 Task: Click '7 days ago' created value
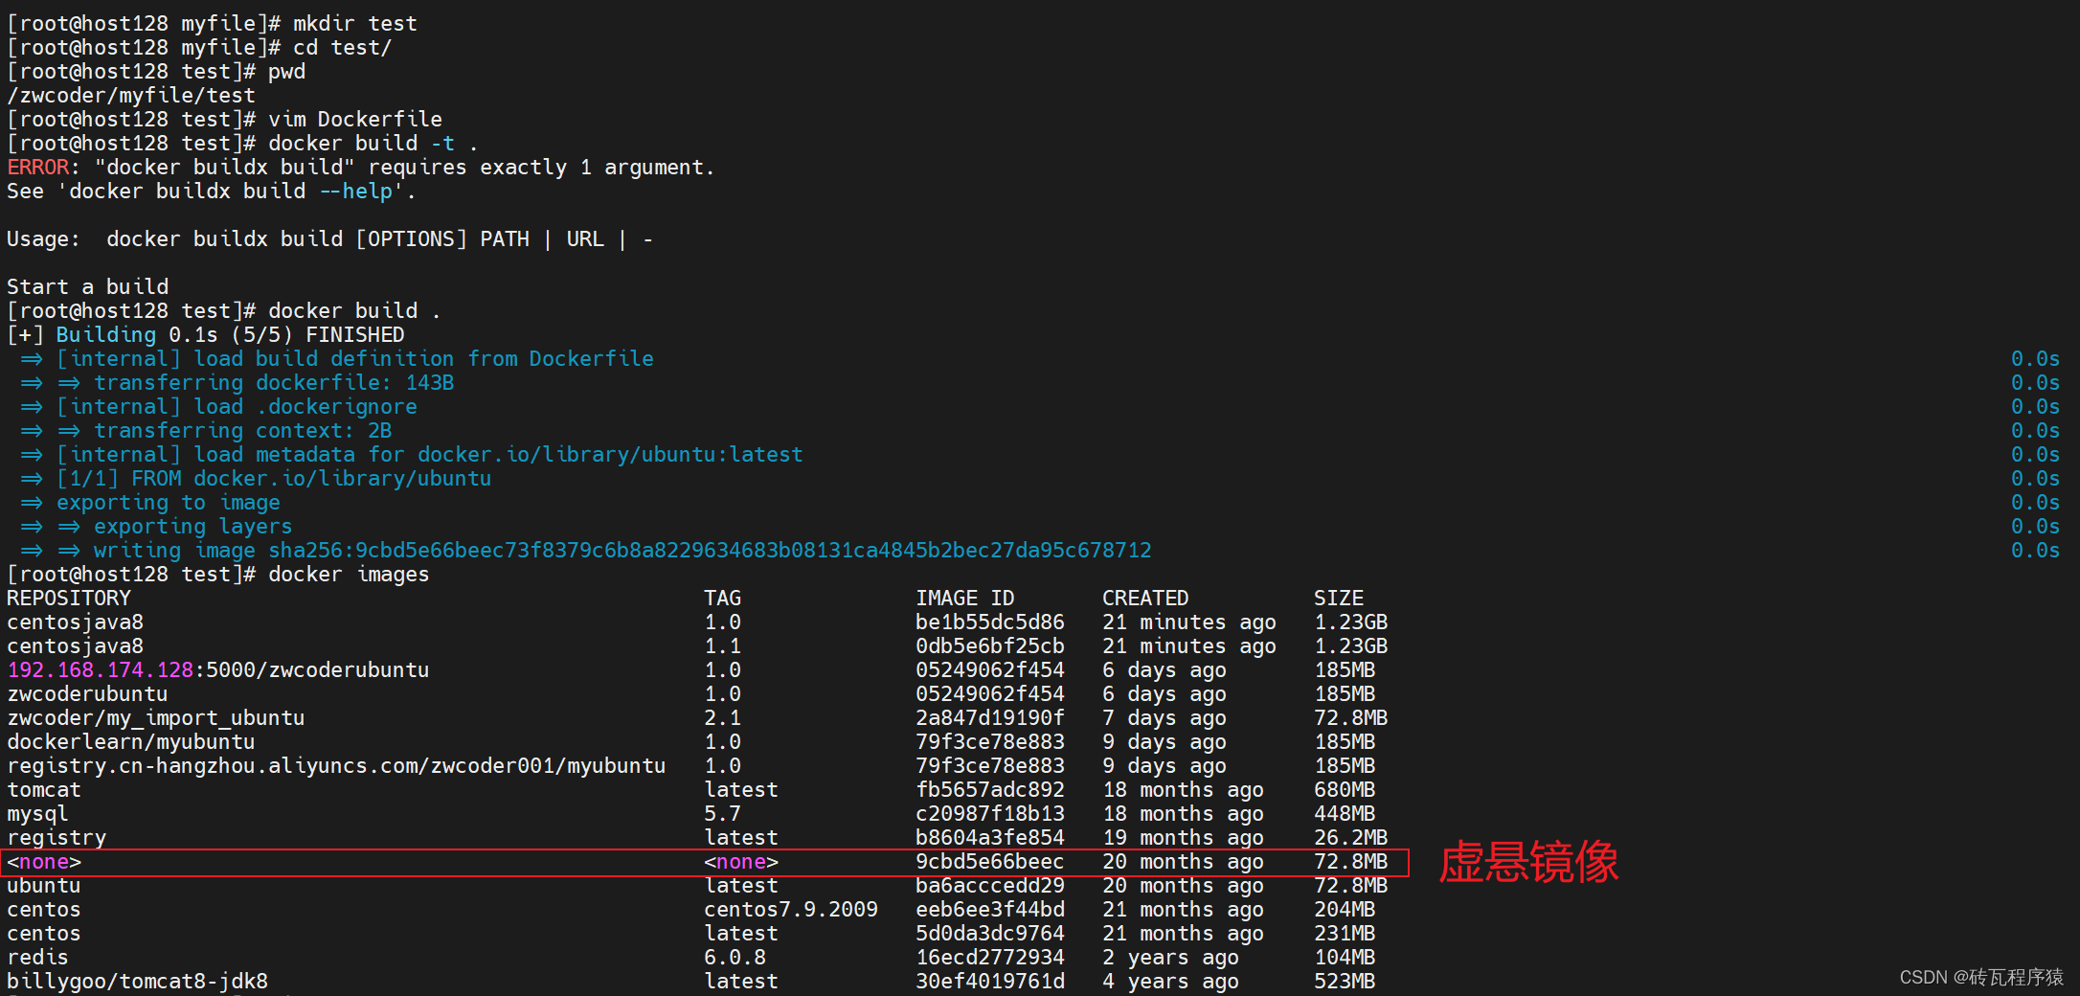(1164, 717)
